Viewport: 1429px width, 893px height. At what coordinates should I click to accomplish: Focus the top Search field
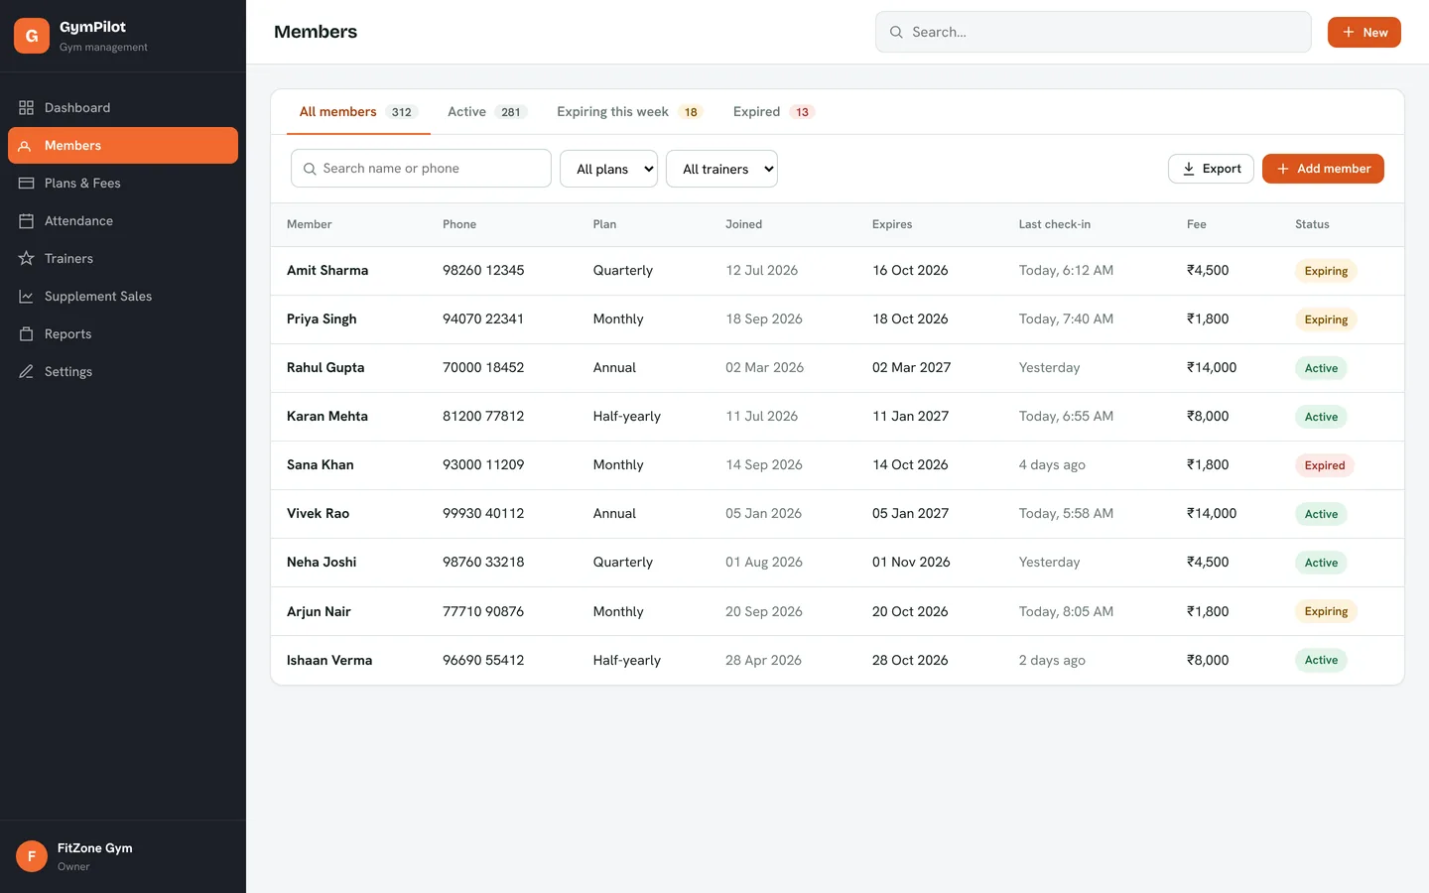[1093, 32]
